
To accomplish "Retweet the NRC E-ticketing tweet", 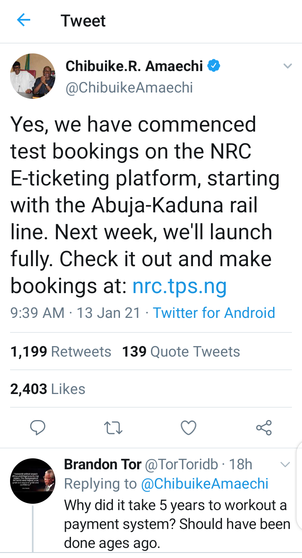I will coord(113,428).
